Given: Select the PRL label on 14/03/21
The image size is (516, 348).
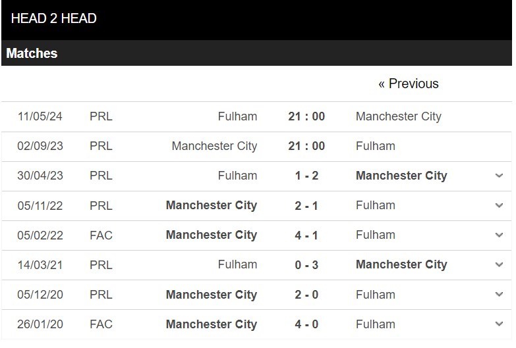Looking at the screenshot, I should [101, 265].
